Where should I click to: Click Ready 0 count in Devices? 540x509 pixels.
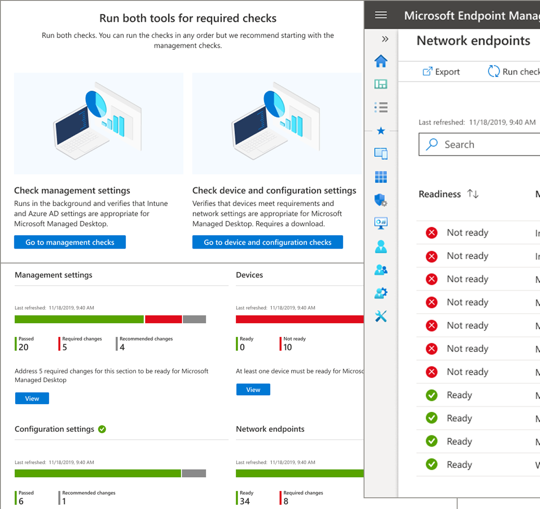coord(245,344)
